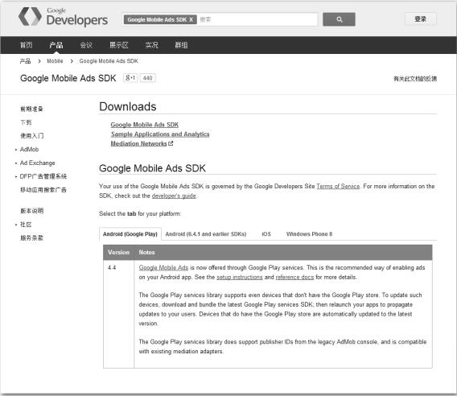
Task: Click external-link icon beside Mediation Networks
Action: coord(171,143)
